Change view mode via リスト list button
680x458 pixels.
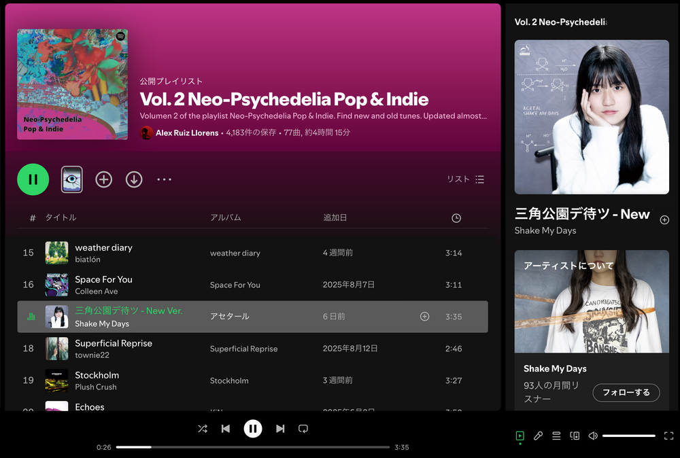click(x=466, y=179)
